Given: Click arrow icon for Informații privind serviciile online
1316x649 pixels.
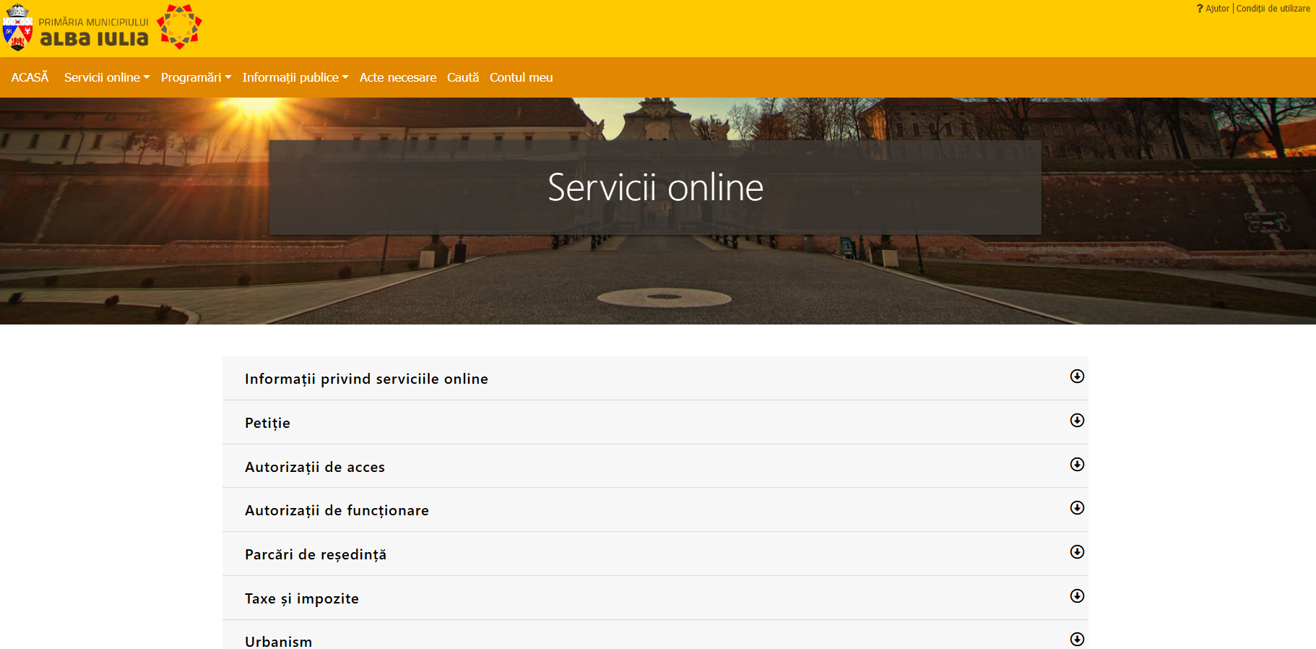Looking at the screenshot, I should [1077, 376].
